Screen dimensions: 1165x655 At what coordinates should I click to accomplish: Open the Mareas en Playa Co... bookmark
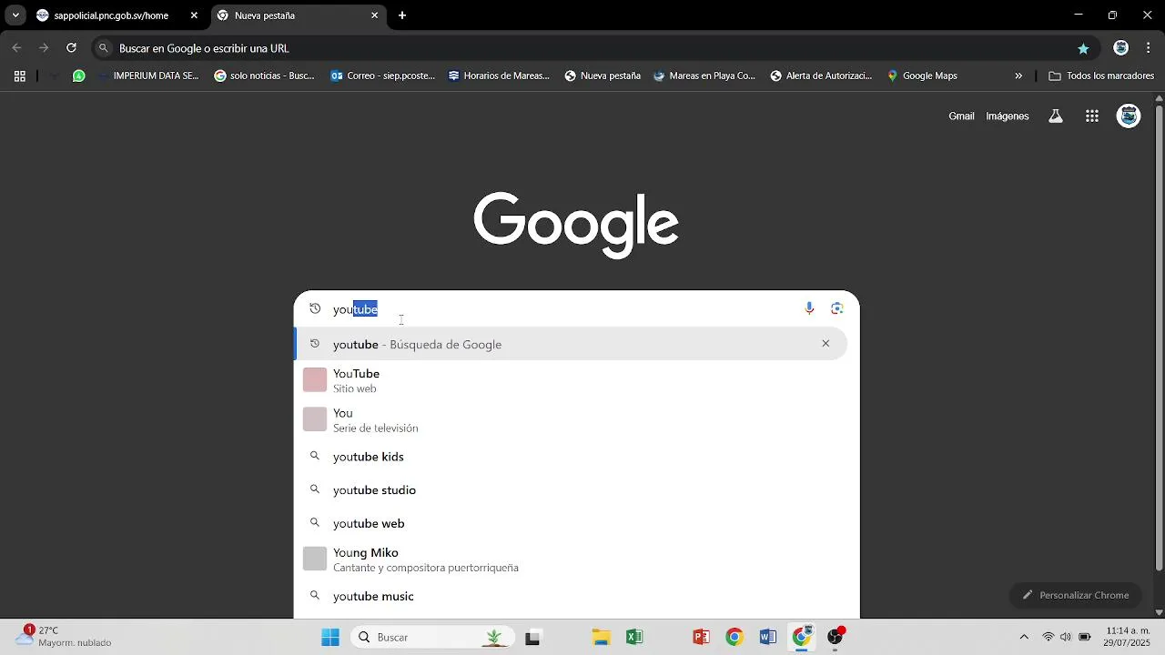pos(704,76)
